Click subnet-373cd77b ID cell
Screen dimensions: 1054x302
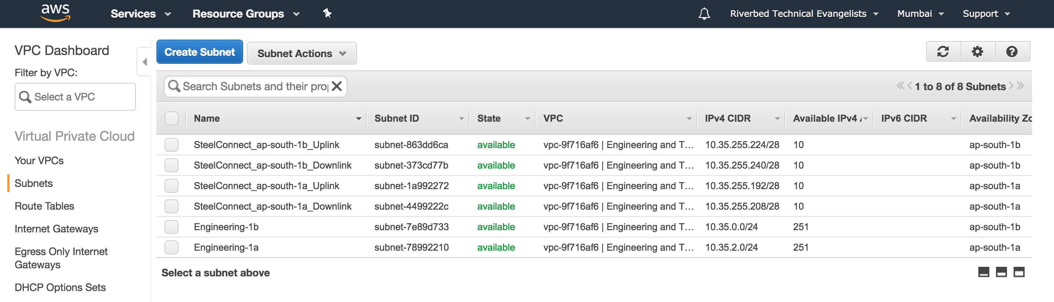point(411,165)
